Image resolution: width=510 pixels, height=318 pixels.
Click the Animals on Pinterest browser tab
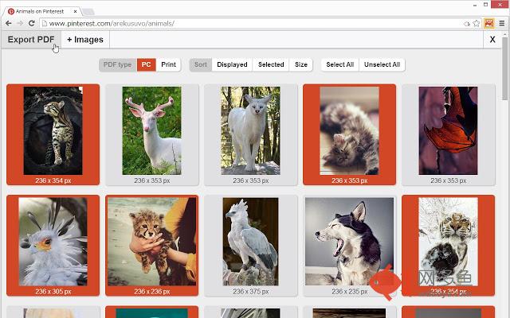42,11
